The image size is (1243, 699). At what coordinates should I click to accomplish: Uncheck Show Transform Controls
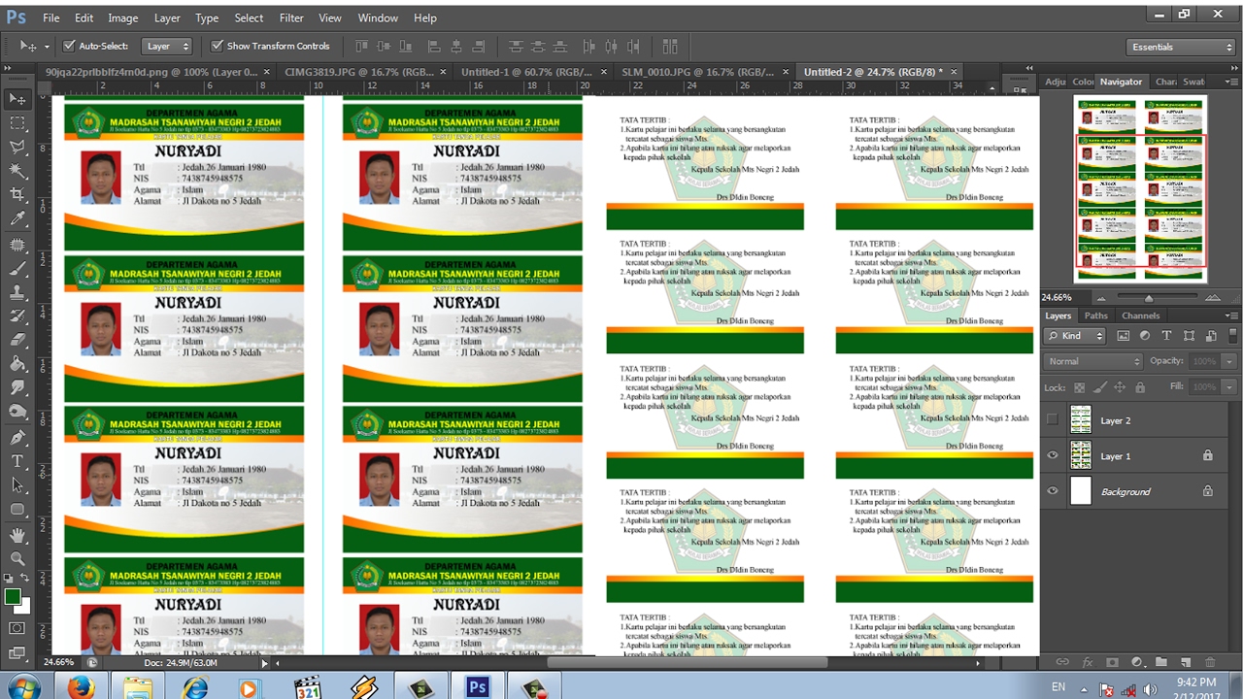[218, 46]
